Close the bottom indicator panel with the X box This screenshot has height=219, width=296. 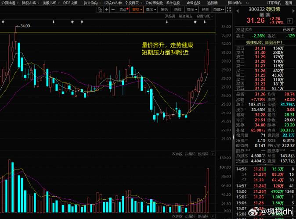tap(213, 216)
